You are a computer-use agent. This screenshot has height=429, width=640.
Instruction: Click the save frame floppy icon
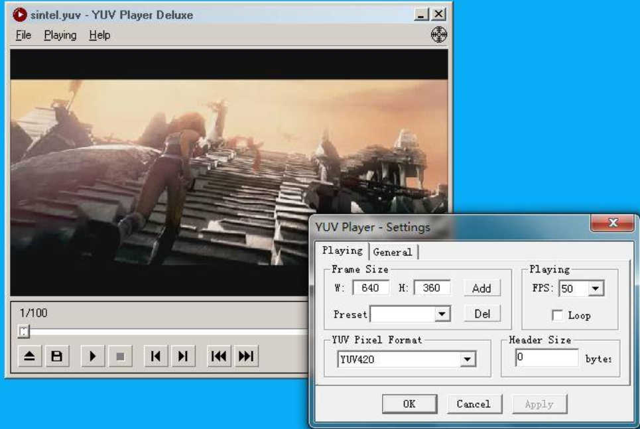click(57, 356)
